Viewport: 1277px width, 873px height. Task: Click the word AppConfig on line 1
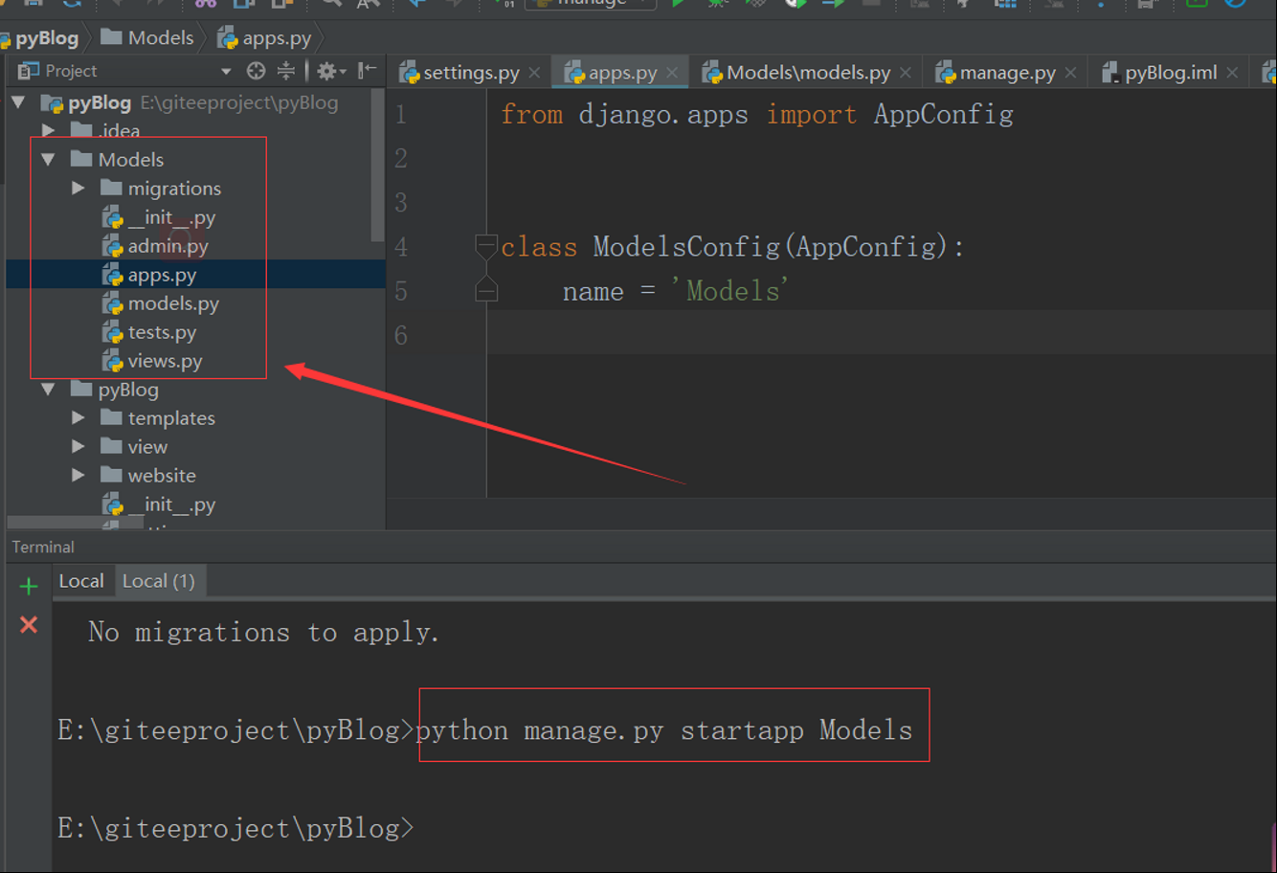point(943,115)
